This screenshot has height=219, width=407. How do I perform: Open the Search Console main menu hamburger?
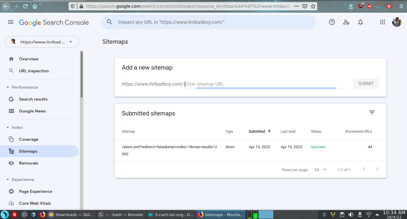(x=11, y=22)
